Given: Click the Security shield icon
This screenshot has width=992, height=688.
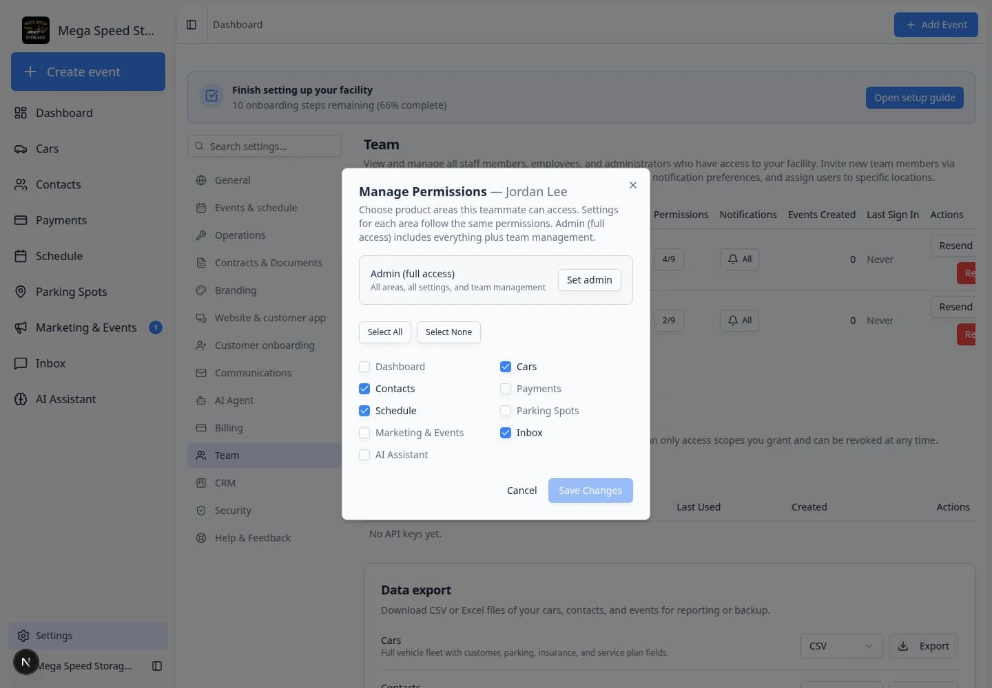Looking at the screenshot, I should 201,510.
